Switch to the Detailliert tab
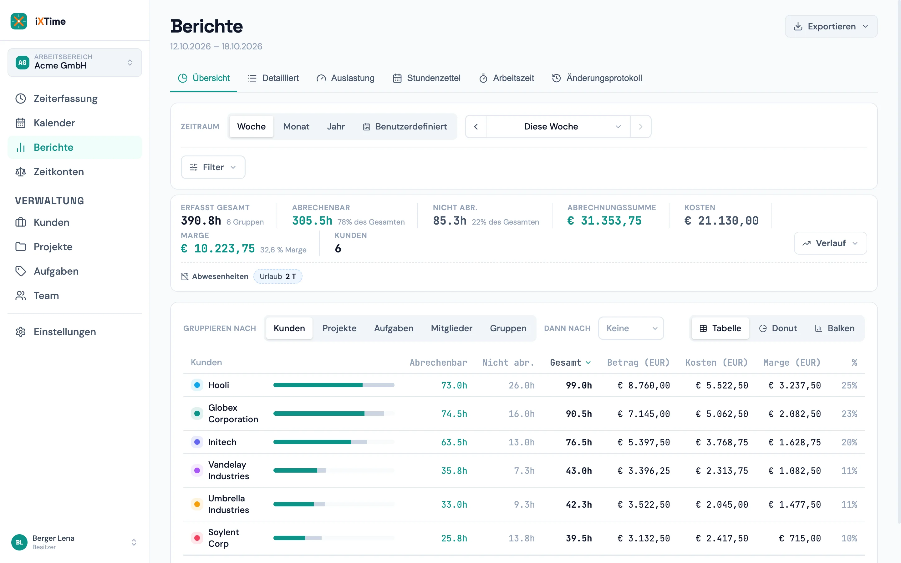901x563 pixels. click(273, 78)
